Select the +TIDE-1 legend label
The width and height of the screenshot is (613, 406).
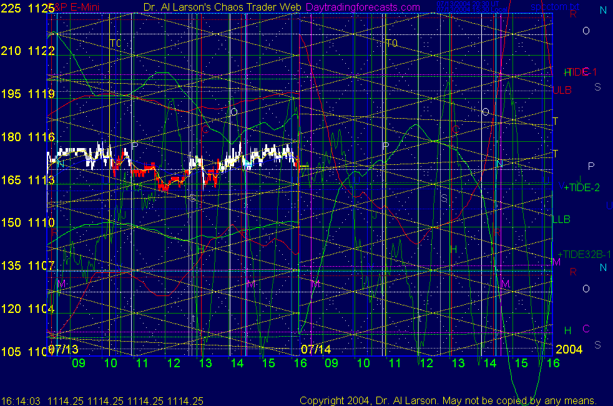coord(581,72)
